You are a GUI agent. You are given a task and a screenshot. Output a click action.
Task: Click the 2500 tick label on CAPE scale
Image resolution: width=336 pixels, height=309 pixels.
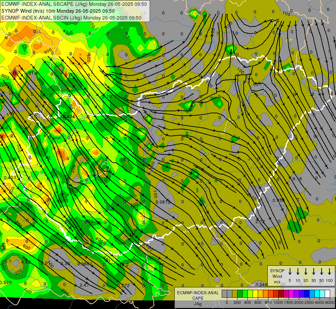[309, 302]
